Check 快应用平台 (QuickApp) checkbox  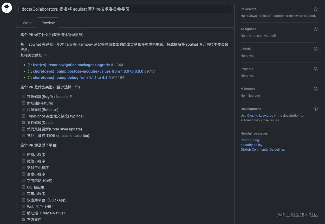[23, 200]
